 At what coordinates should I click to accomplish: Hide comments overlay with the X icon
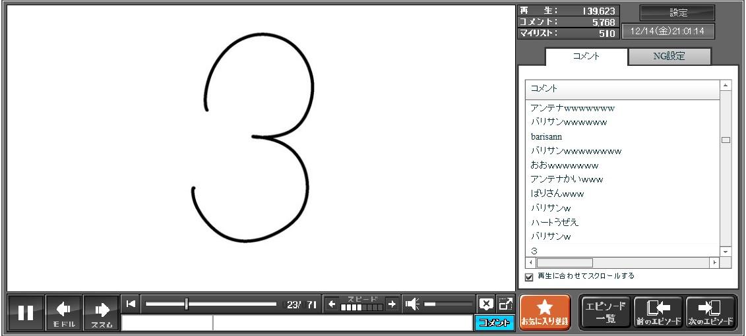(486, 304)
